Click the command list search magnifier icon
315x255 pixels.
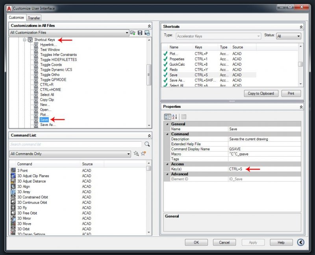click(147, 144)
